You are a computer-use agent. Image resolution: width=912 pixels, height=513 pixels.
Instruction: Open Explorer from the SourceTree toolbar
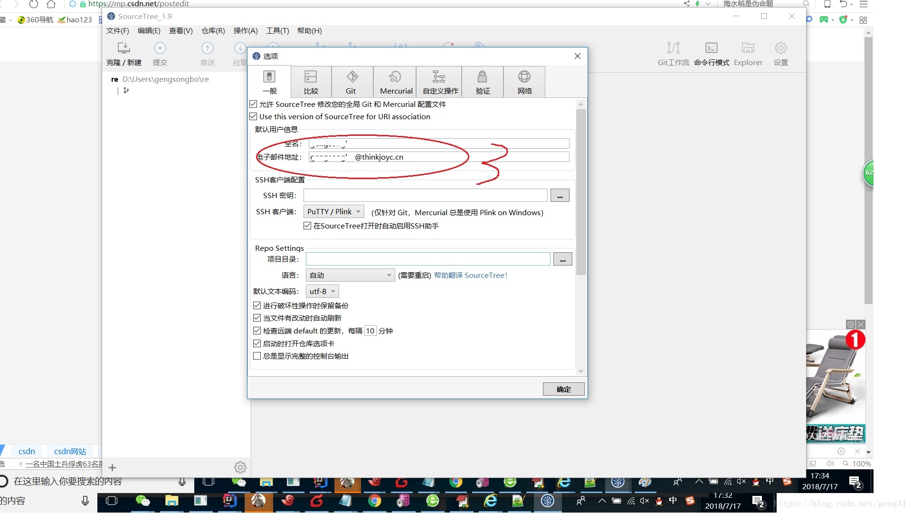(x=748, y=54)
